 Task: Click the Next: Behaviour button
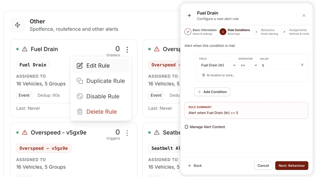coord(292,165)
